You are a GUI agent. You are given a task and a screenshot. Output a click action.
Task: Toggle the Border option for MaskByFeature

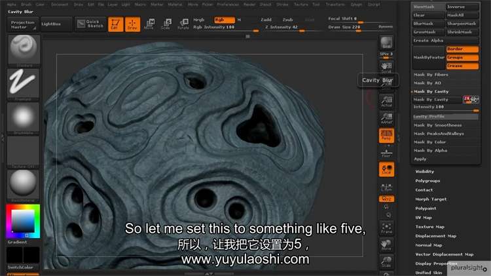point(462,49)
